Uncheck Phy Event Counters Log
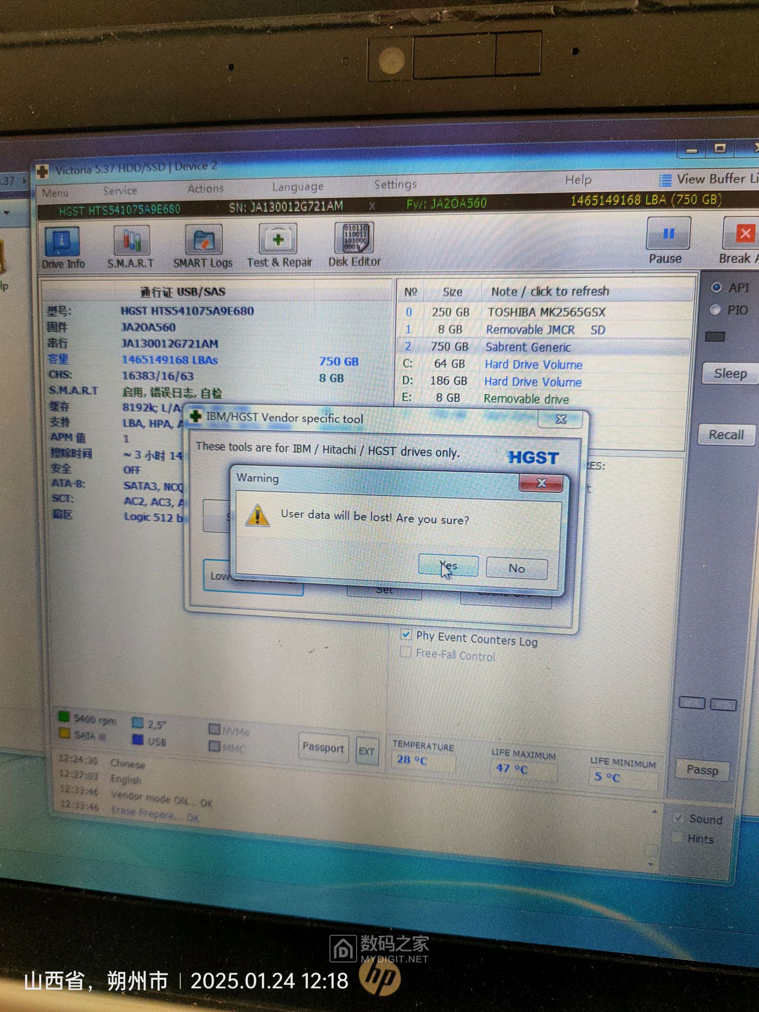 click(406, 635)
